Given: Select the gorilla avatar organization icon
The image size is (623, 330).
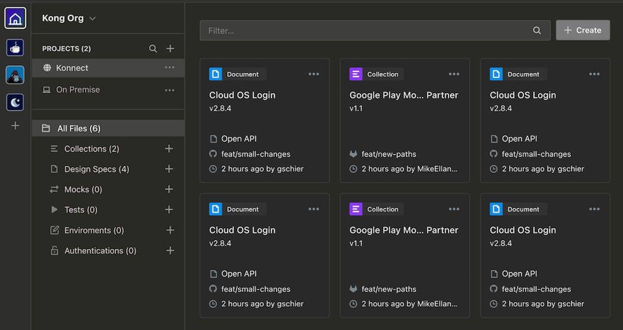Looking at the screenshot, I should tap(15, 75).
